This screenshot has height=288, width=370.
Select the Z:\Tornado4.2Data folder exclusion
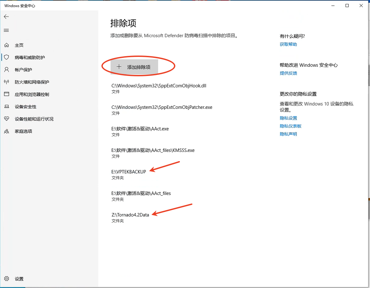click(x=130, y=217)
